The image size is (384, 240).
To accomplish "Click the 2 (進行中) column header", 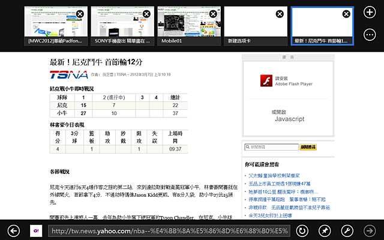I will click(114, 97).
